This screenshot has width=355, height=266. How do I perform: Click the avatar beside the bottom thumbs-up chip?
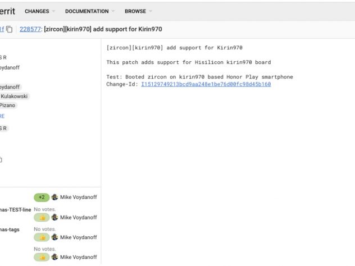pos(55,257)
